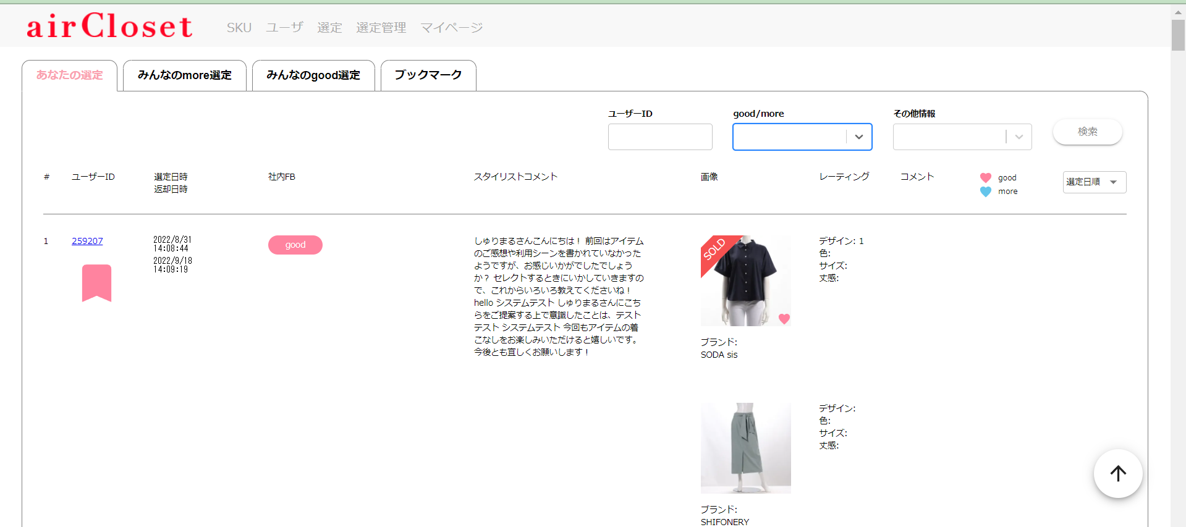
Task: Open the その他情報 dropdown
Action: (1019, 137)
